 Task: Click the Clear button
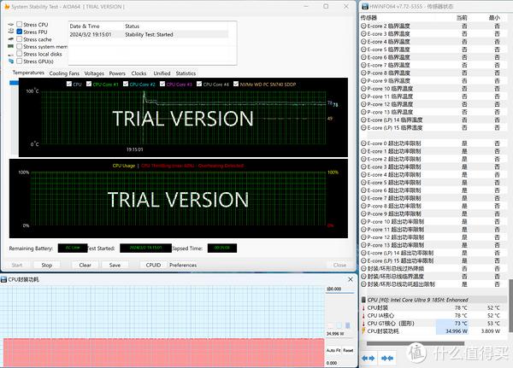(x=85, y=265)
